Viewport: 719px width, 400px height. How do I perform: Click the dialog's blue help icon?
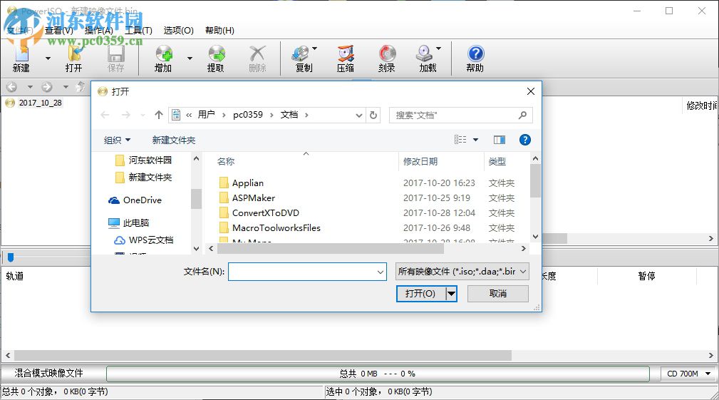coord(525,140)
